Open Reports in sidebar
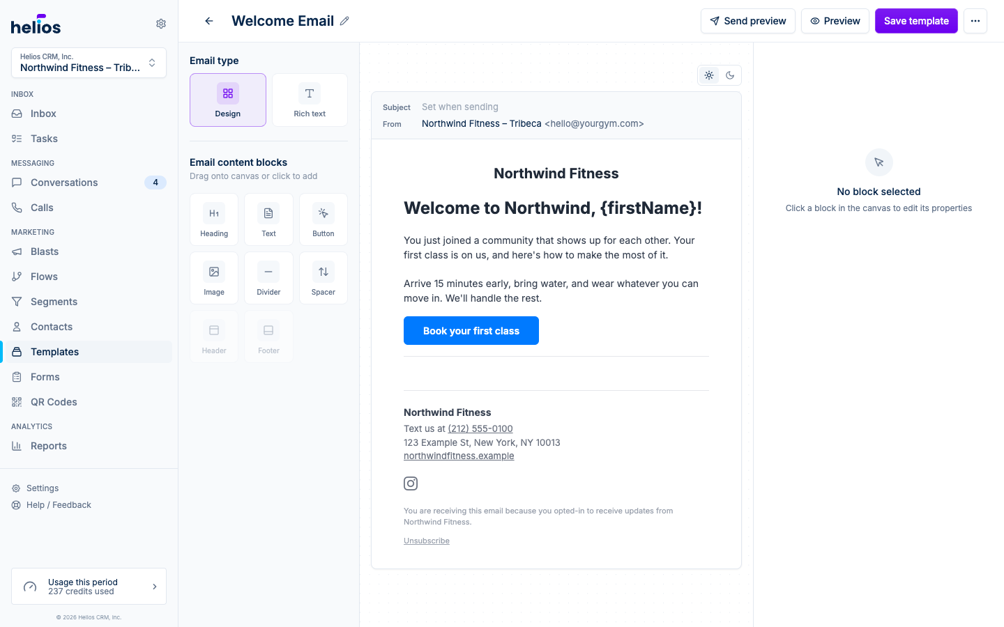 pos(87,446)
